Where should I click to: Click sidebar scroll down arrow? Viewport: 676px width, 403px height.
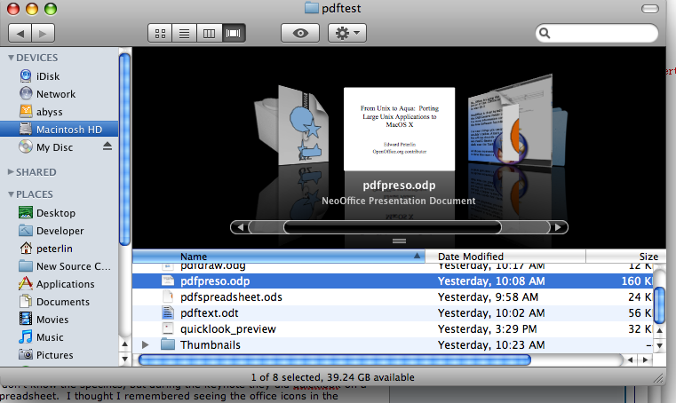coord(124,359)
